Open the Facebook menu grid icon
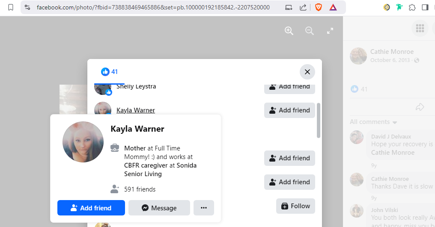Screen dimensions: 435x227 point(420,28)
